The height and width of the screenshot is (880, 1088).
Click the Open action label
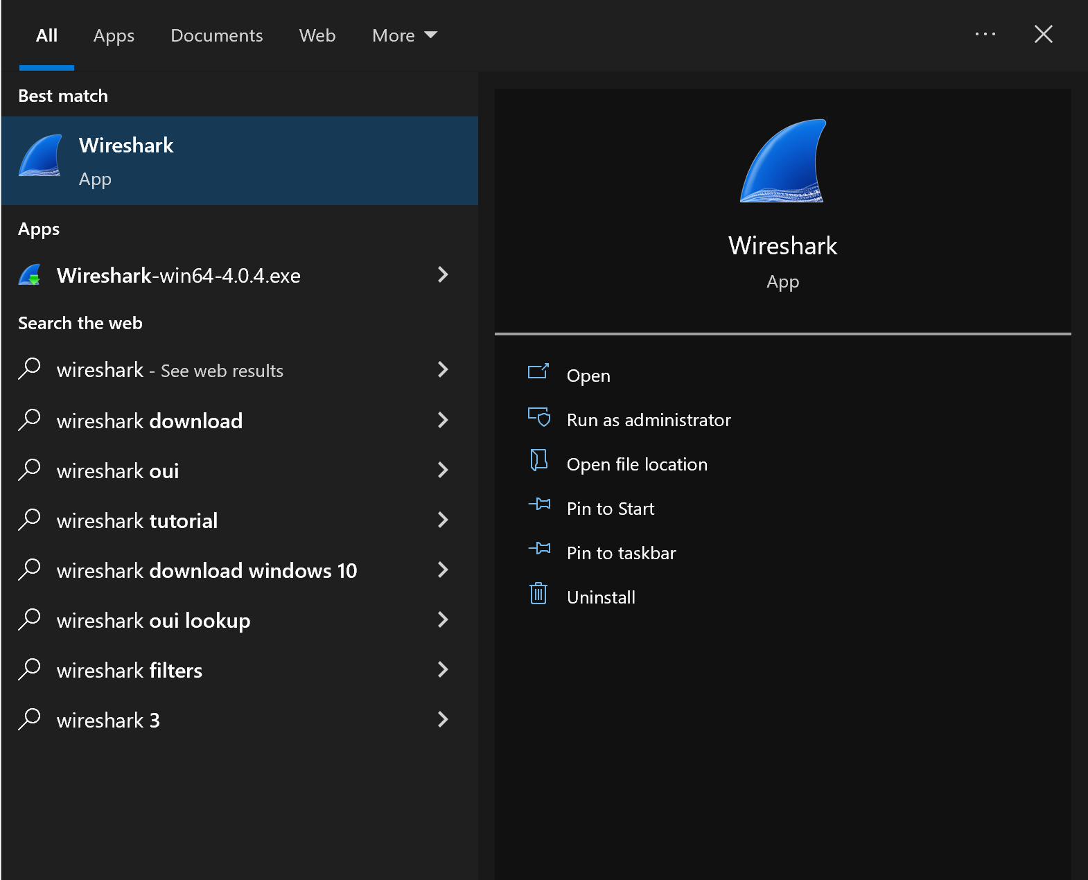[588, 376]
